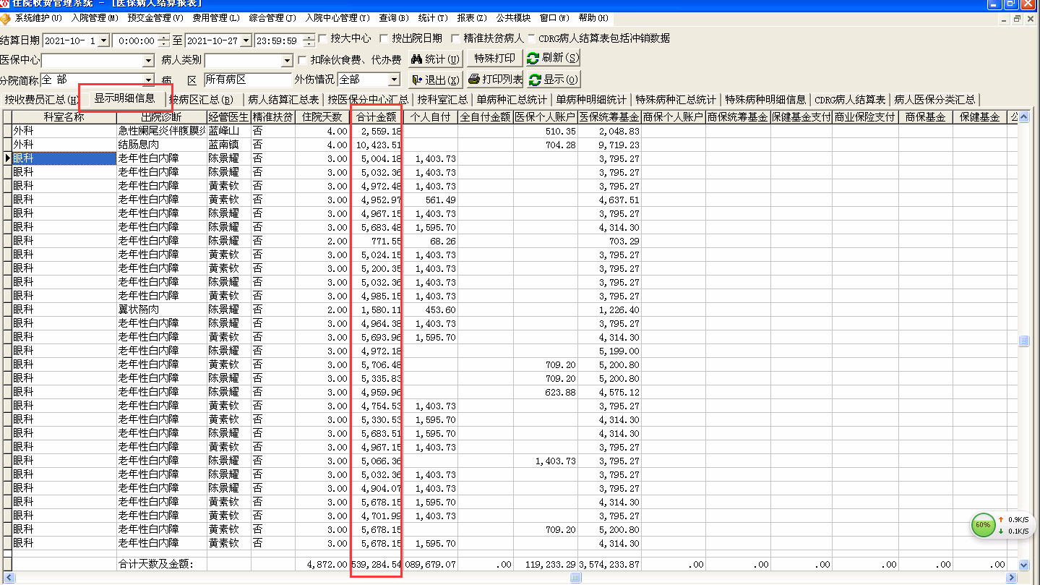Run the 统计(U) binoculars button
The image size is (1040, 585).
point(435,59)
